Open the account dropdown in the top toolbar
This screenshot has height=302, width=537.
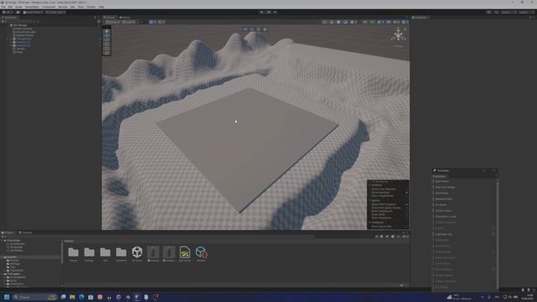point(8,12)
